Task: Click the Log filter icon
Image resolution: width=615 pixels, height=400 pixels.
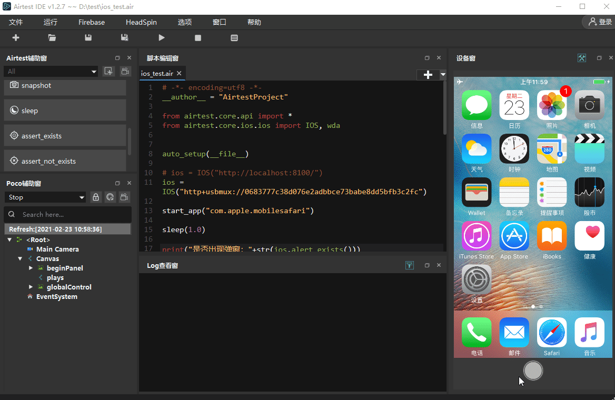Action: (x=410, y=265)
